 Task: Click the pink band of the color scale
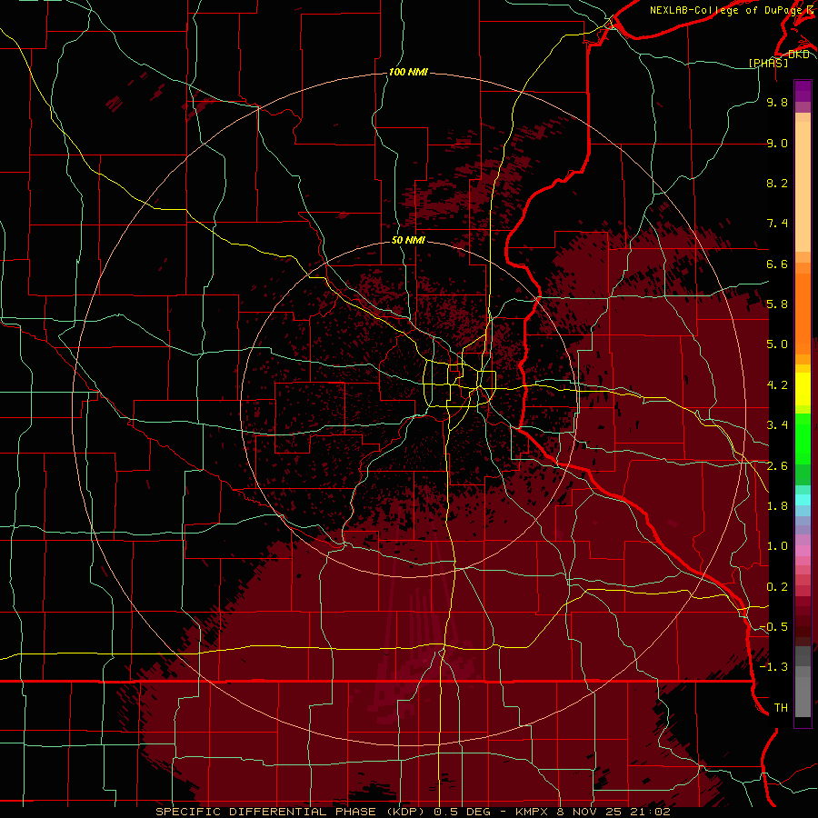(803, 551)
